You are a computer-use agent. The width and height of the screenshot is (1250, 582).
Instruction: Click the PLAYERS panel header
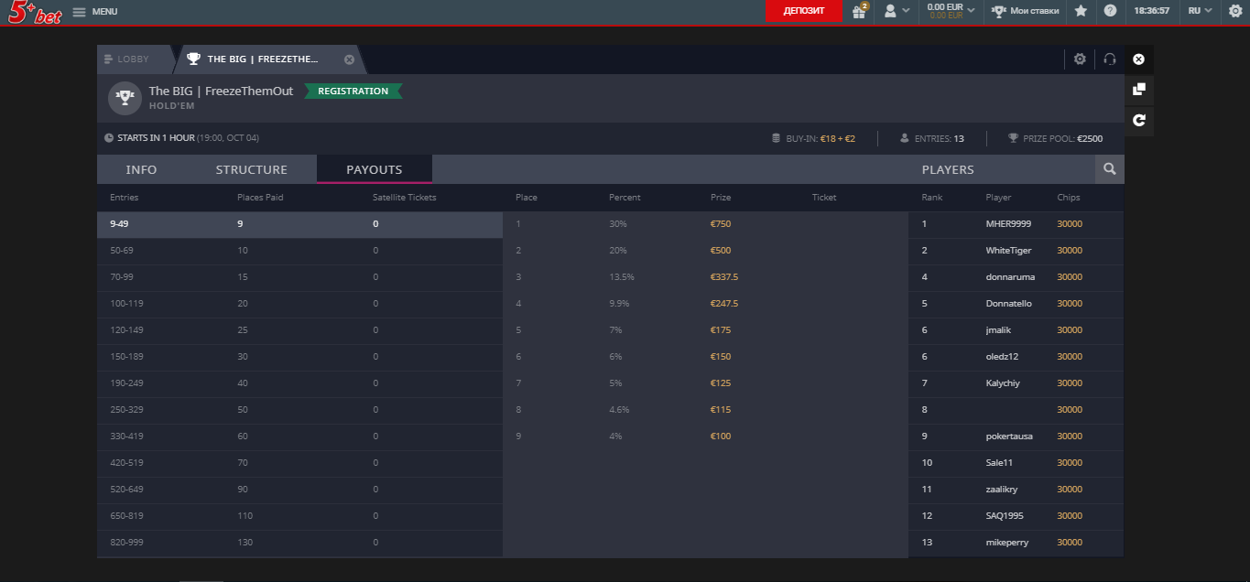click(x=948, y=170)
